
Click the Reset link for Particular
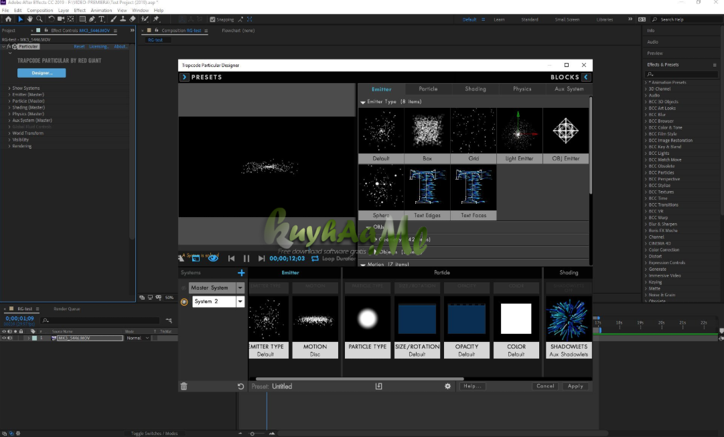click(x=79, y=47)
